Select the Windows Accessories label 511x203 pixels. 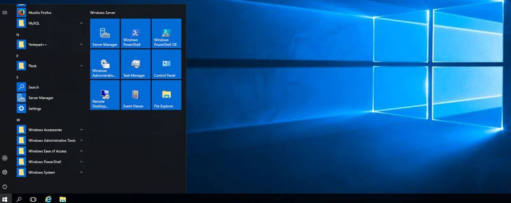pyautogui.click(x=45, y=130)
